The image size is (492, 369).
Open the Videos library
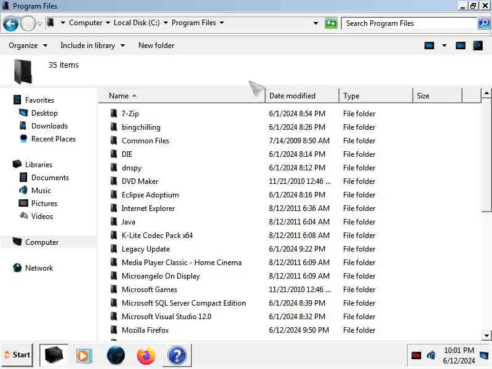[42, 216]
